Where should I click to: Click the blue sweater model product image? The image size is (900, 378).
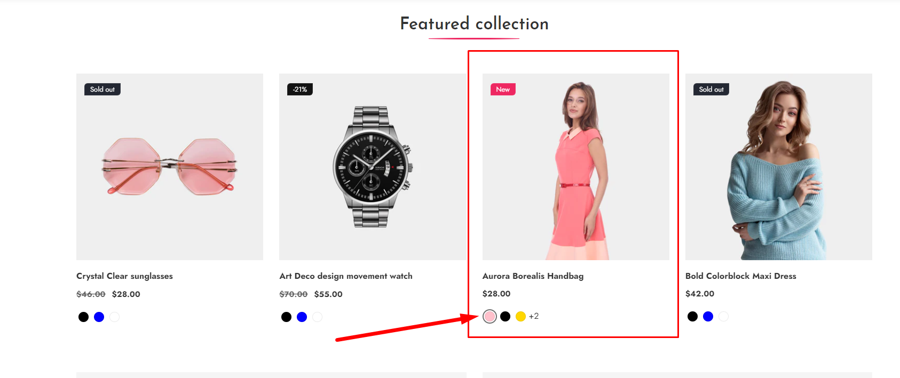pos(778,167)
